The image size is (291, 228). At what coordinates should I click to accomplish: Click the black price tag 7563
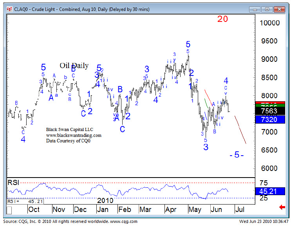point(270,111)
